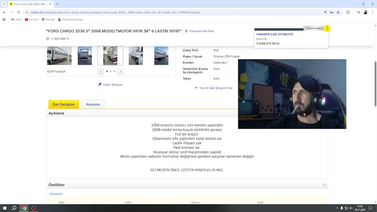Select the first truck photo thumbnail

(x=59, y=56)
